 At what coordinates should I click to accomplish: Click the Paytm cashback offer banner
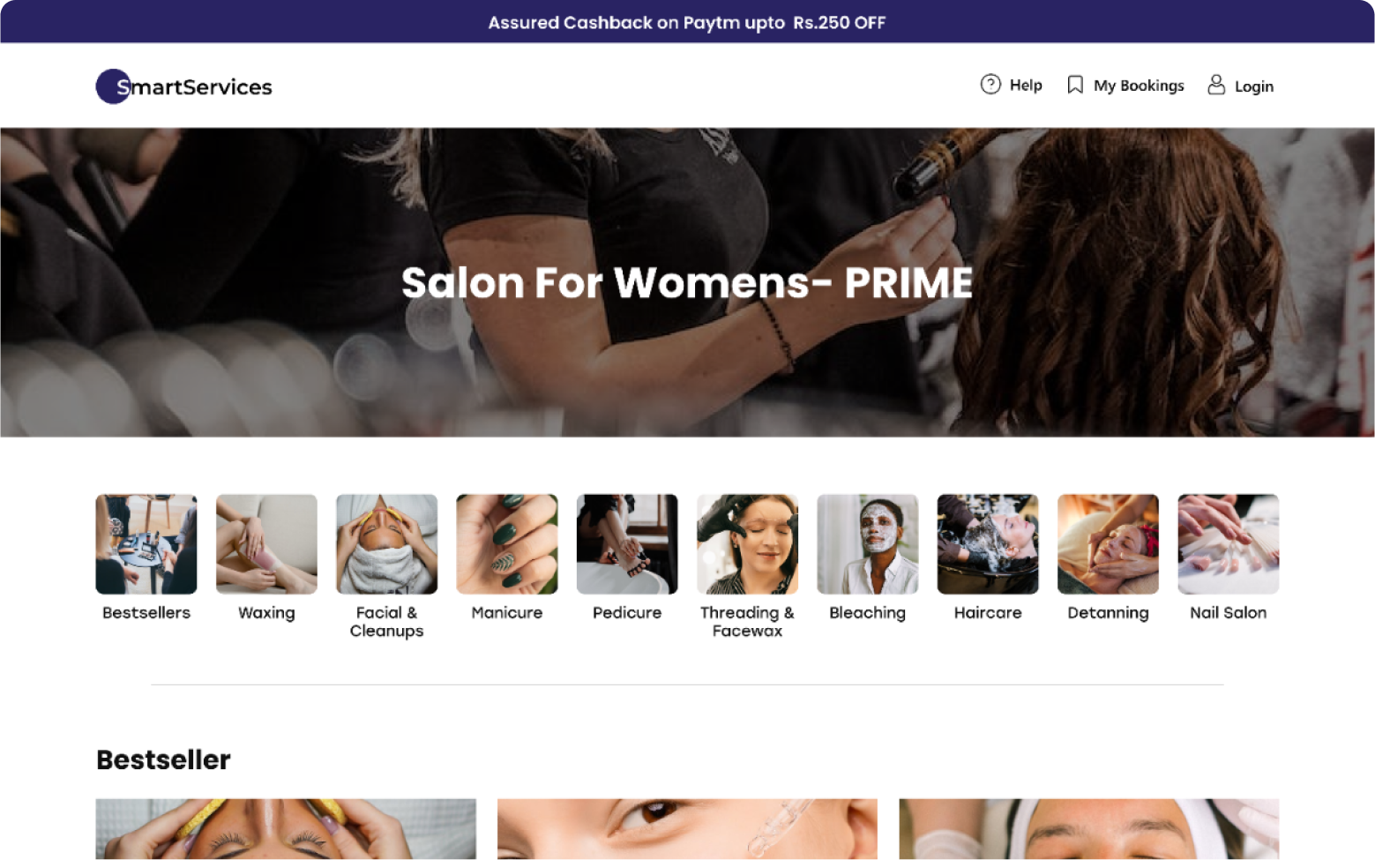(x=687, y=22)
